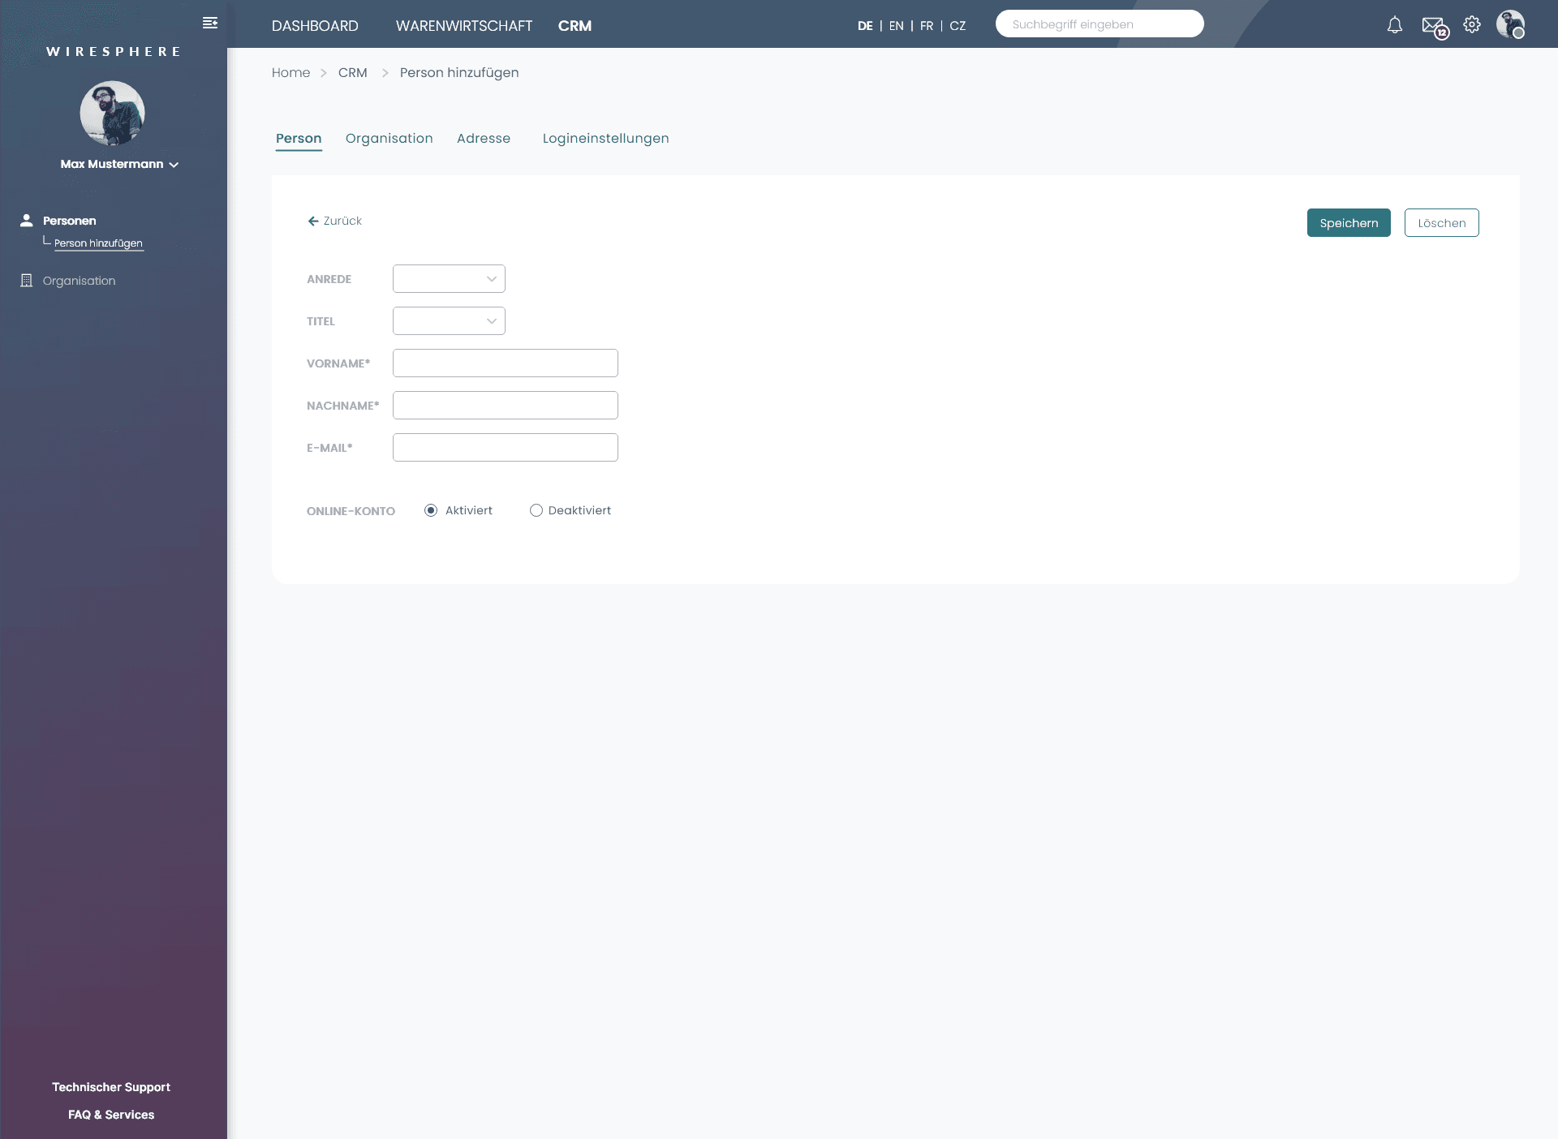Open the Logineinstellungen tab

tap(605, 139)
